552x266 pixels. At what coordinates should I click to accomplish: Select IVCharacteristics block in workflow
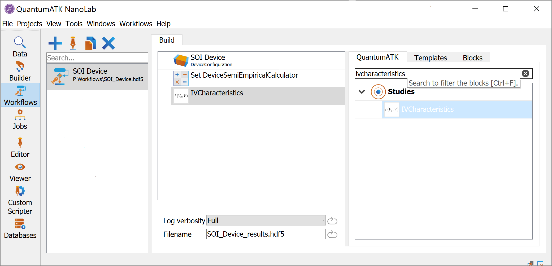tap(251, 96)
